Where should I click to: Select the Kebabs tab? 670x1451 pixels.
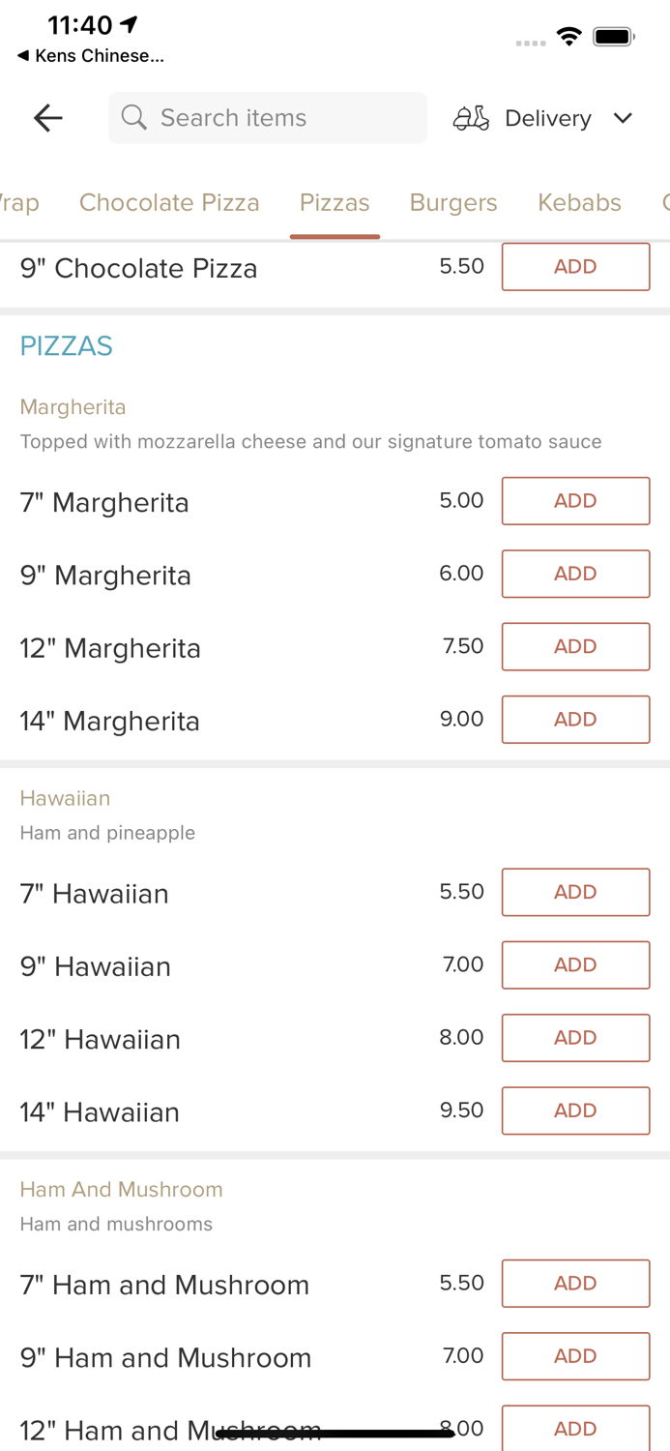pos(579,202)
